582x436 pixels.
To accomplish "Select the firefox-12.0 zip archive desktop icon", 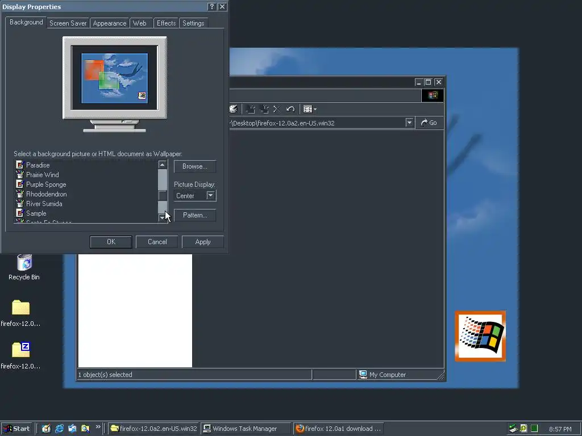I will [20, 356].
